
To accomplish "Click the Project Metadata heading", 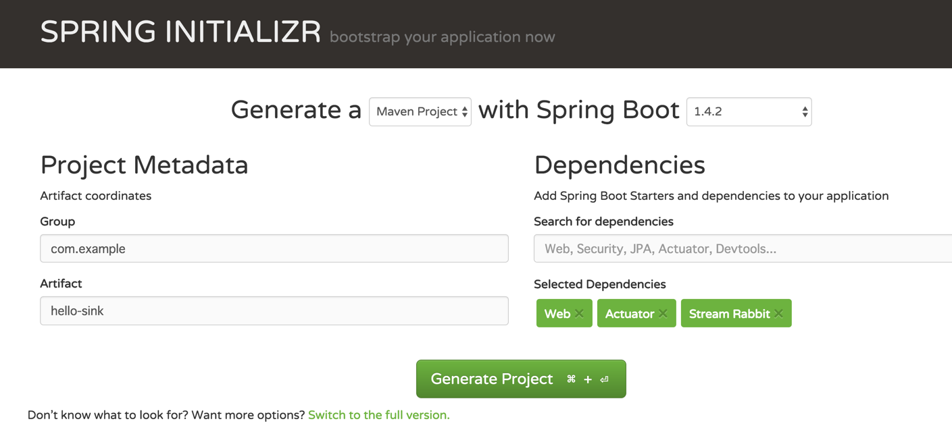I will [x=144, y=165].
